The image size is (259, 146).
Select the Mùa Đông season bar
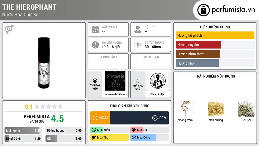pos(149,138)
